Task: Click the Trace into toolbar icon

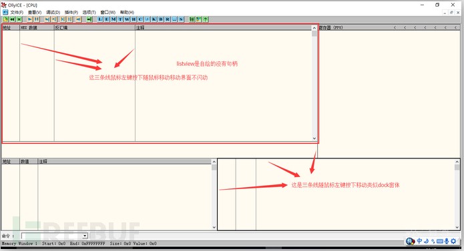Action: pyautogui.click(x=63, y=19)
